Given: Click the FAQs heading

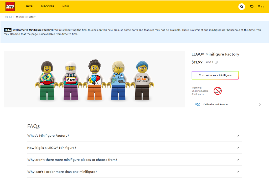Looking at the screenshot, I should point(33,126).
